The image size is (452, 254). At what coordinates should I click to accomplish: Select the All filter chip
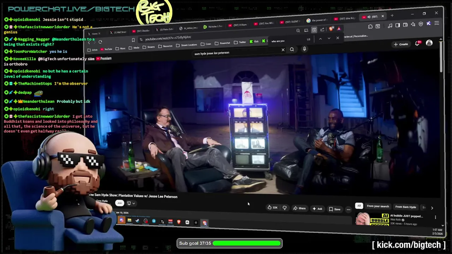359,206
